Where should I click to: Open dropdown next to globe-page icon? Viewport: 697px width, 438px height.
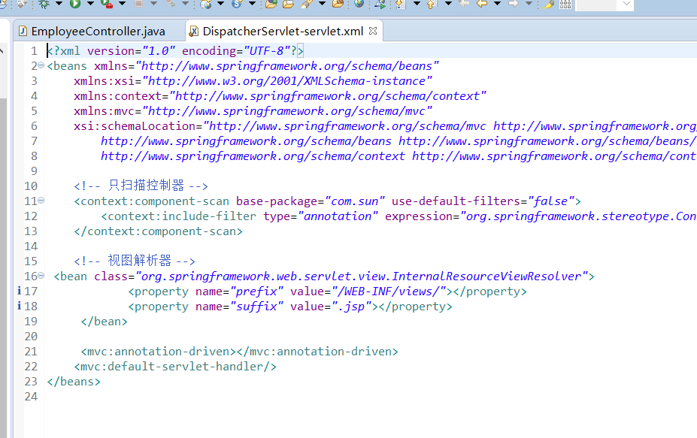point(220,4)
